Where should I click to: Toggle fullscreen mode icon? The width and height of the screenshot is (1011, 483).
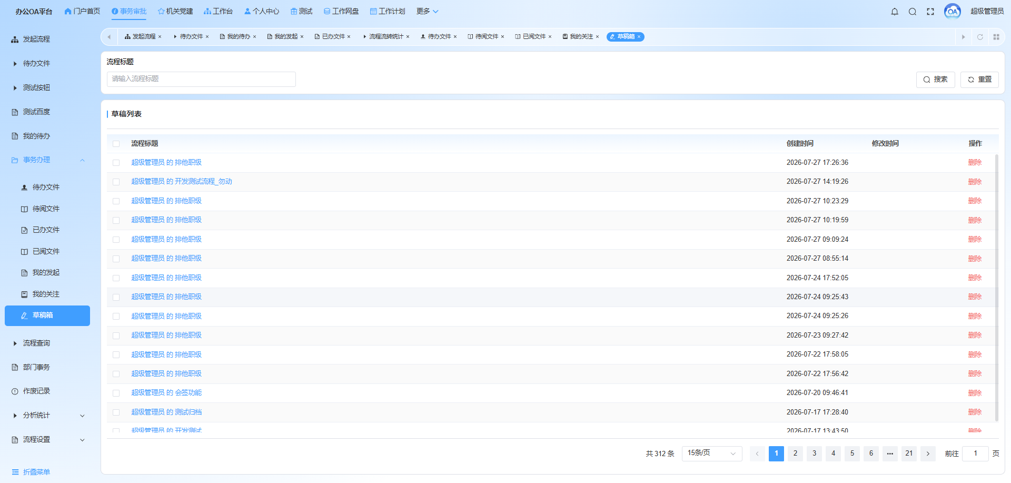pos(930,12)
